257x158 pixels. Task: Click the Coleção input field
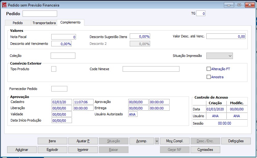click(x=63, y=56)
